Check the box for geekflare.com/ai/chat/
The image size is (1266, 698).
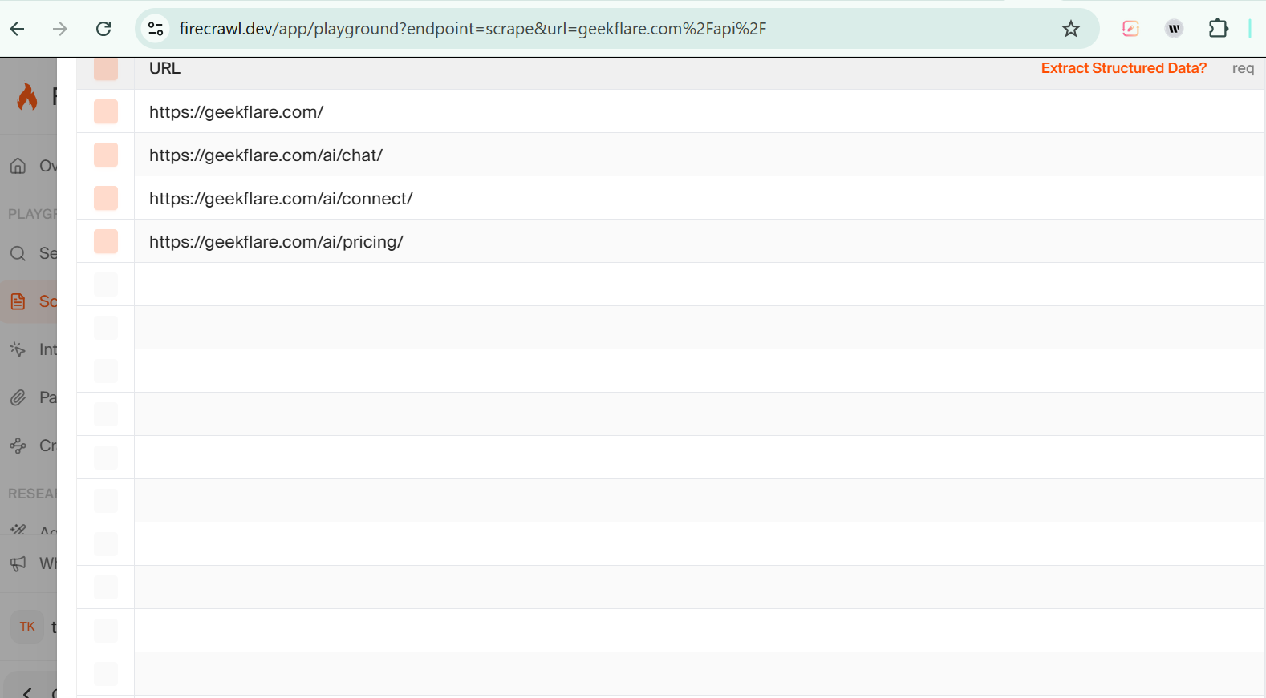pos(106,155)
